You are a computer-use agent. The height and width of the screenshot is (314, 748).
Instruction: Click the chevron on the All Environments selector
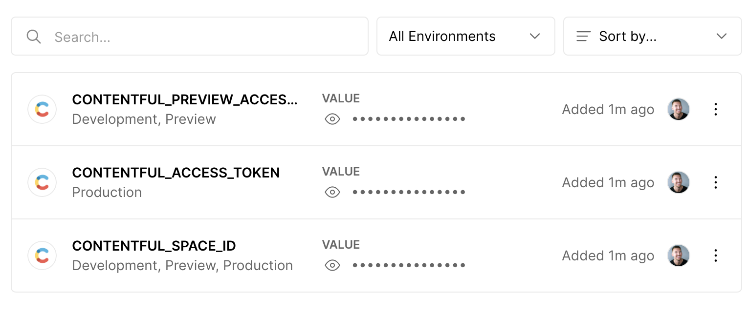(x=534, y=36)
